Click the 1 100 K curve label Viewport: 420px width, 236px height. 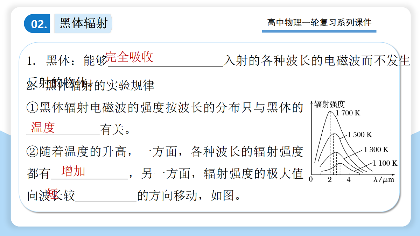coord(385,163)
